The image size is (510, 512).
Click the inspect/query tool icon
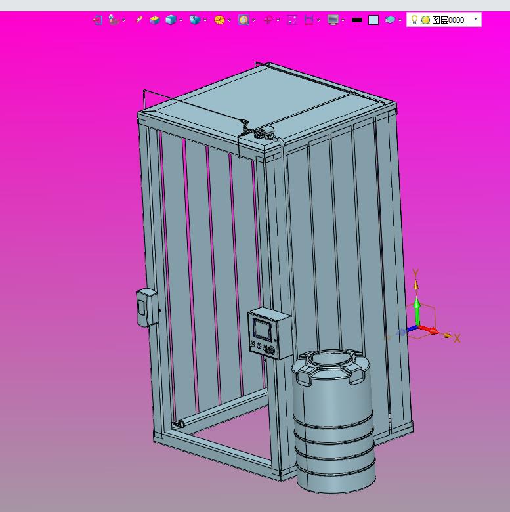tap(114, 20)
